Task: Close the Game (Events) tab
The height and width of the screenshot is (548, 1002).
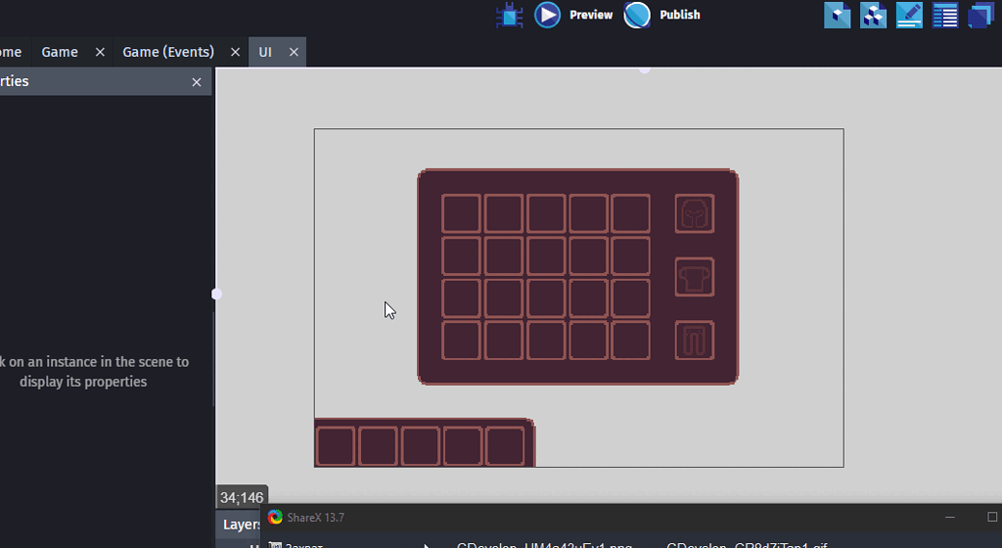Action: (x=235, y=53)
